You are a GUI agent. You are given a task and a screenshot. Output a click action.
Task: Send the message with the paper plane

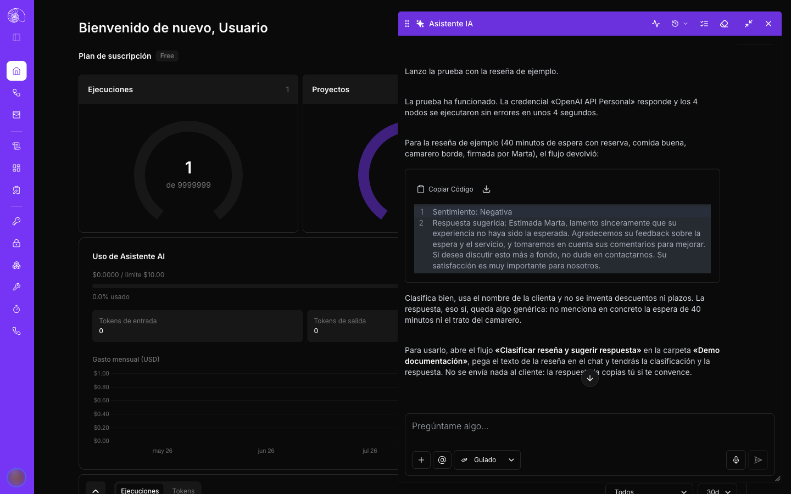[758, 460]
